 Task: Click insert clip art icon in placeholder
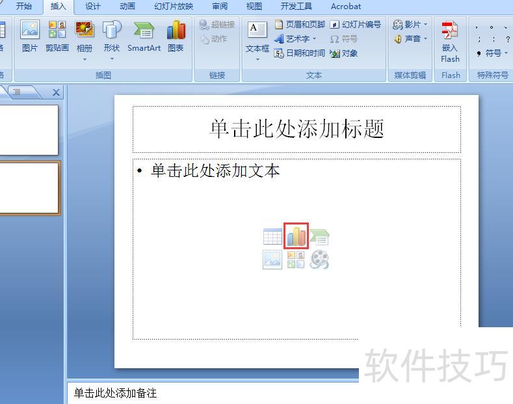296,260
